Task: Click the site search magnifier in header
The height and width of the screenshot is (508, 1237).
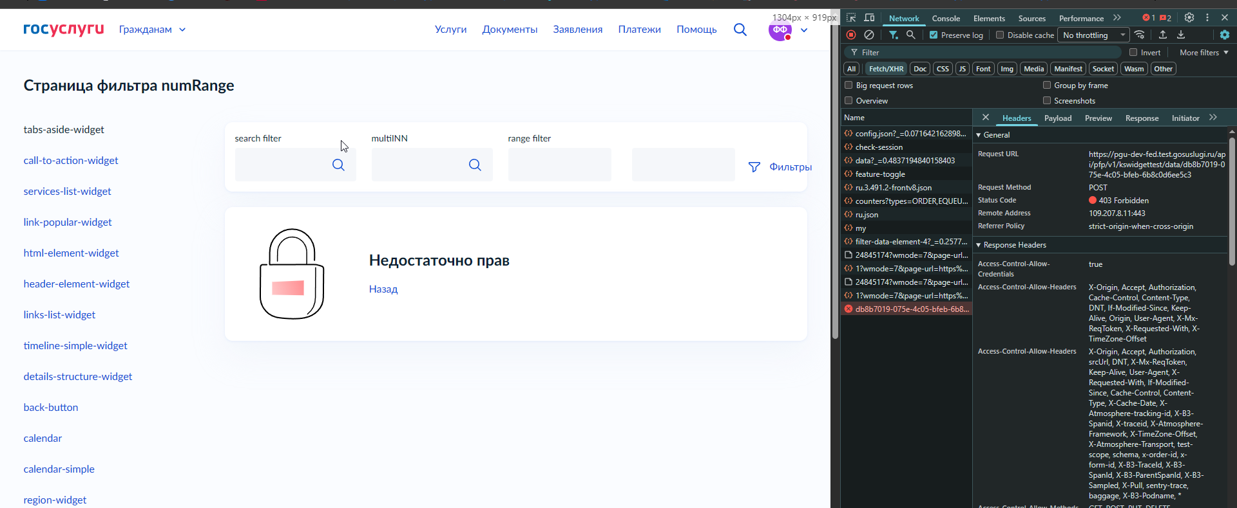Action: 740,30
